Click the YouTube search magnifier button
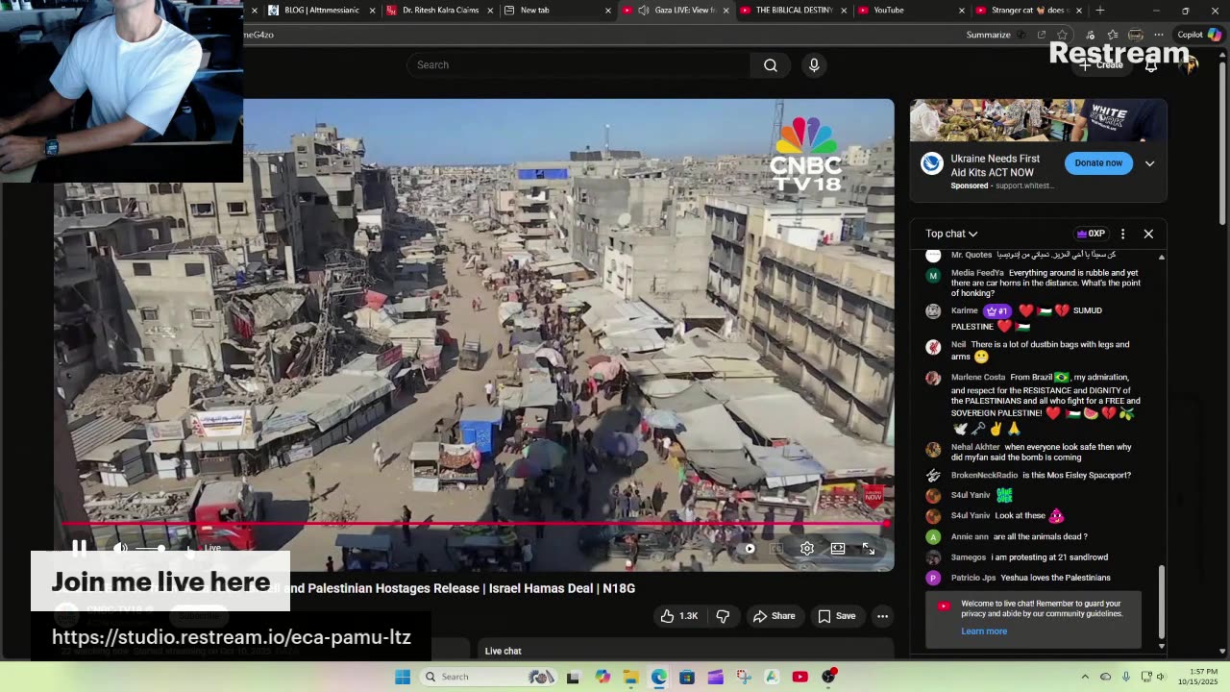Image resolution: width=1230 pixels, height=692 pixels. pos(771,64)
